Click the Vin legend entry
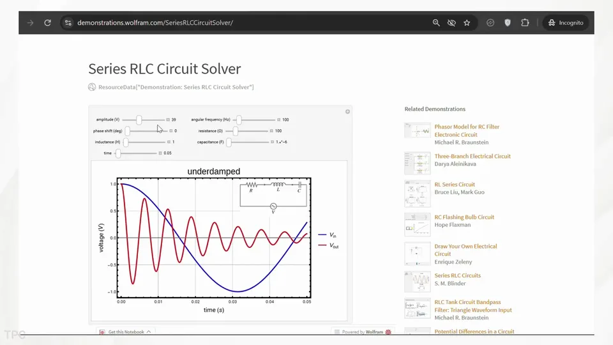The height and width of the screenshot is (345, 613). [x=327, y=234]
